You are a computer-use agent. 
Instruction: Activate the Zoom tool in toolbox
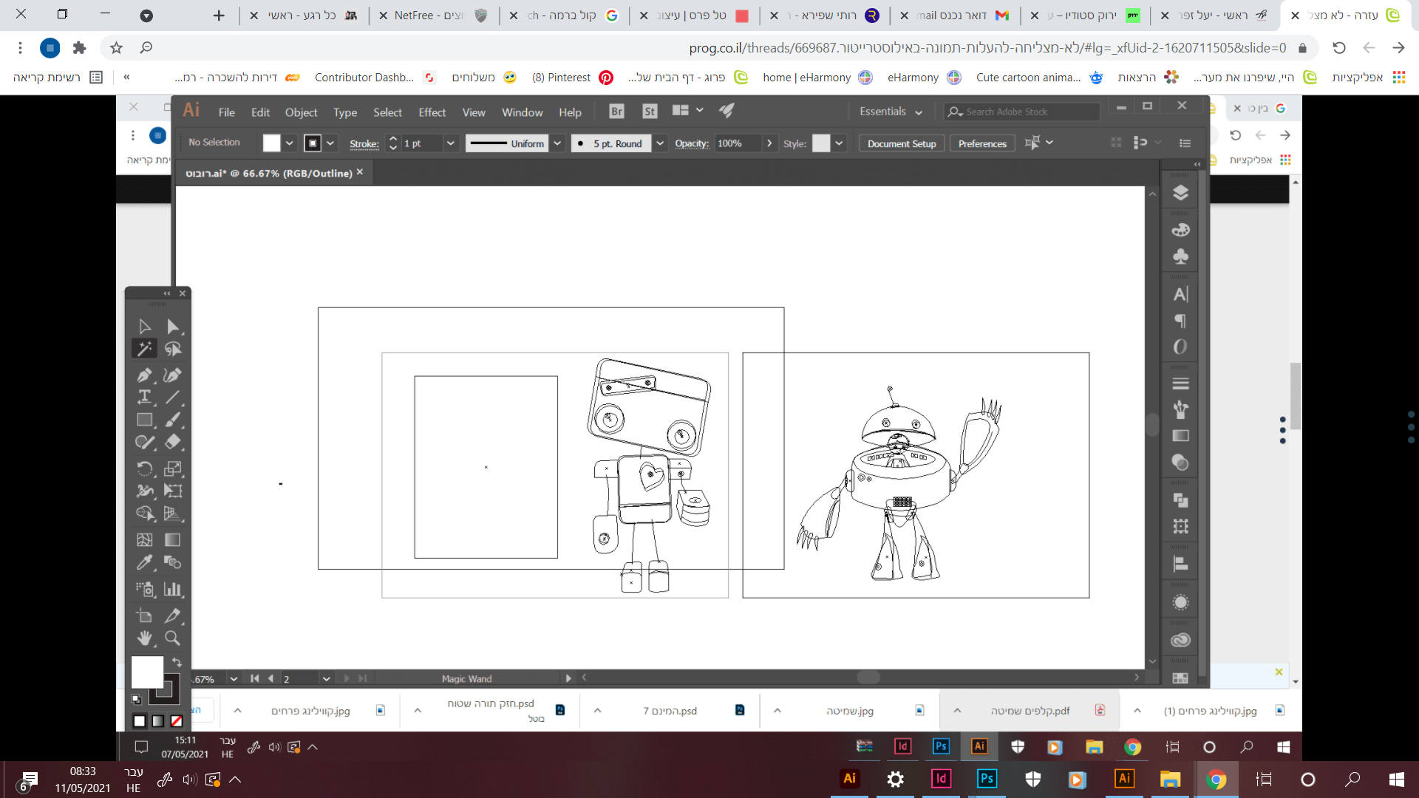(172, 638)
